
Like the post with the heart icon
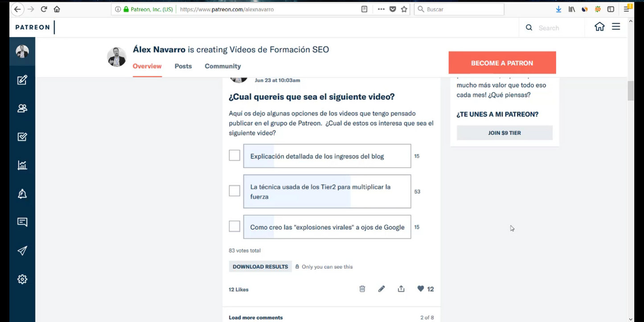420,289
